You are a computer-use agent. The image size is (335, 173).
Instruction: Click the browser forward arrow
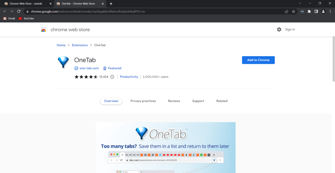(x=12, y=11)
